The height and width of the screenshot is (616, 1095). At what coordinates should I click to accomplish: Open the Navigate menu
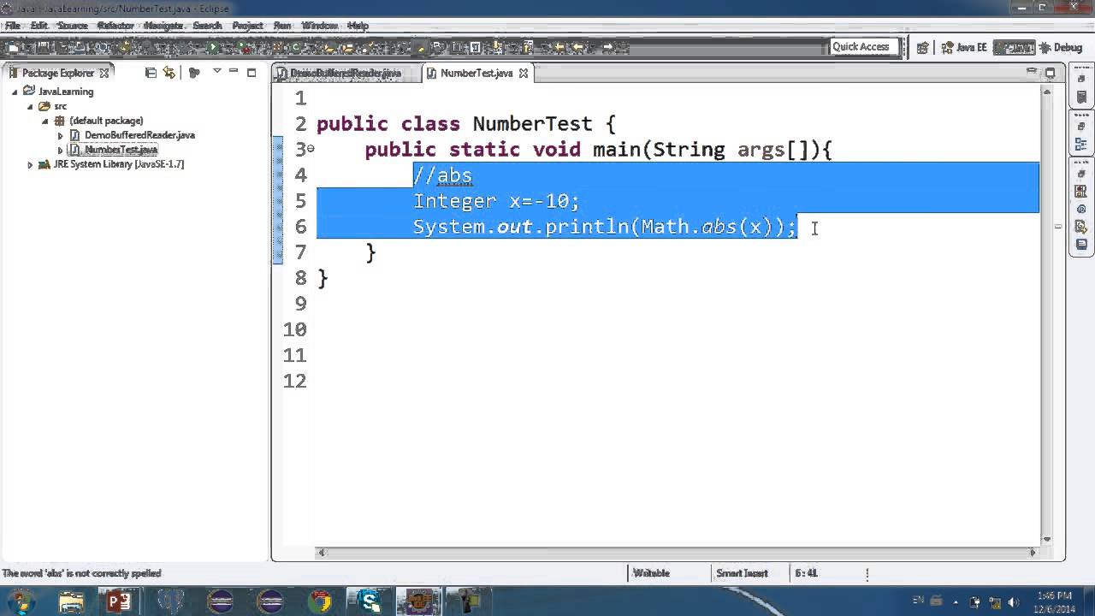[163, 26]
